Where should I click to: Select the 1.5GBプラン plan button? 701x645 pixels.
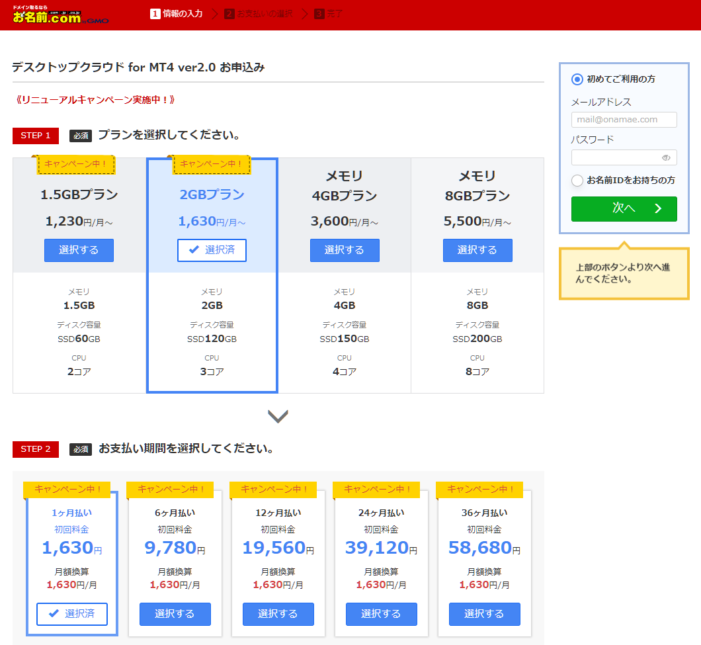(79, 250)
